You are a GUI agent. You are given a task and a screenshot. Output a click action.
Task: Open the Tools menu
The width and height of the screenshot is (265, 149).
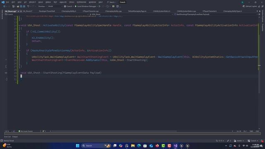72,2
